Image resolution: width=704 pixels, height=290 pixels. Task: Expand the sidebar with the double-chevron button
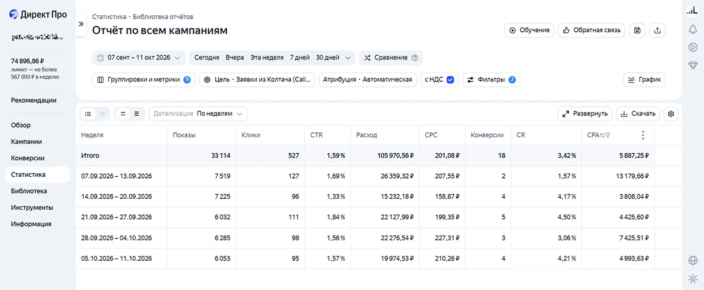pyautogui.click(x=81, y=24)
